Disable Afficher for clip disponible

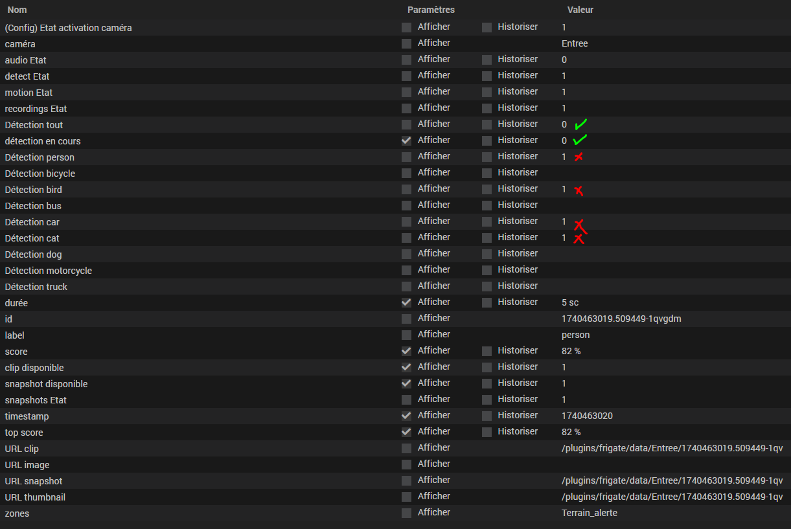click(x=406, y=367)
